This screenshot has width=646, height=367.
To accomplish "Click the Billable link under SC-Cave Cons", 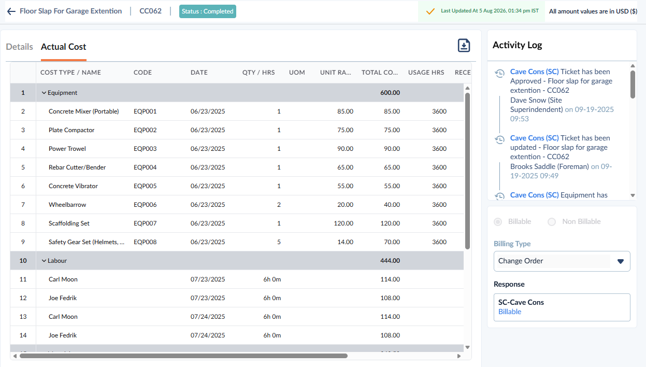I will coord(510,312).
